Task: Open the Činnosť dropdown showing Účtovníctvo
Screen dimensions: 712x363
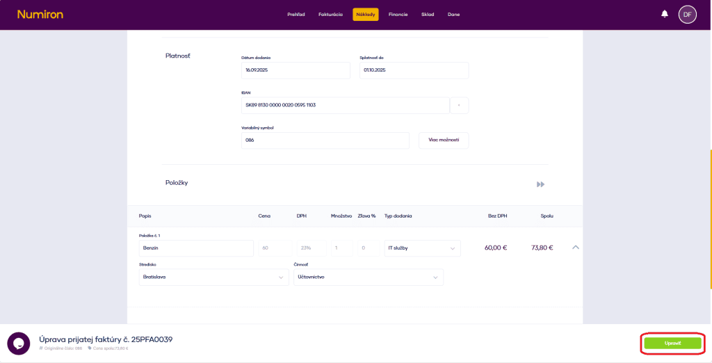Action: click(368, 277)
